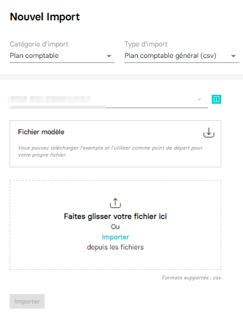Screen dimensions: 243x322
Task: Click the blurred selection field text
Action: click(x=49, y=99)
